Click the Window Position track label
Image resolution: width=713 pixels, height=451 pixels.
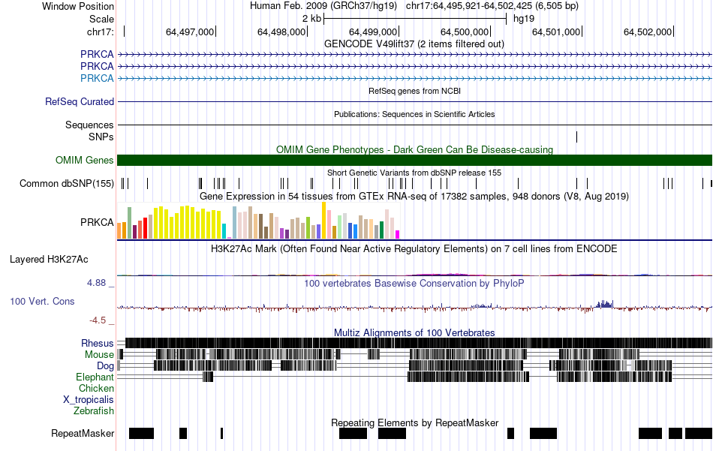(78, 6)
